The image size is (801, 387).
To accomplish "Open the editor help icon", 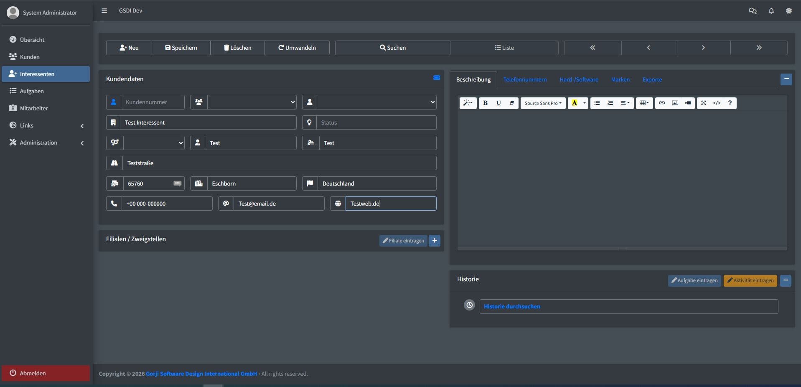I will [x=730, y=103].
